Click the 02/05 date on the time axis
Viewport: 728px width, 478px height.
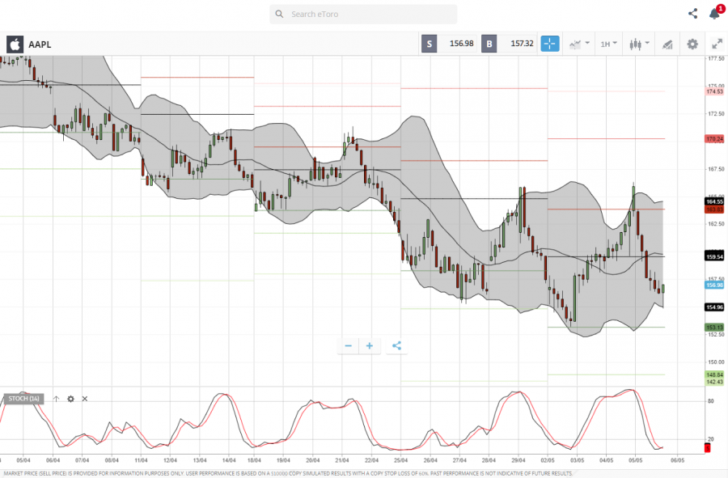coord(548,460)
